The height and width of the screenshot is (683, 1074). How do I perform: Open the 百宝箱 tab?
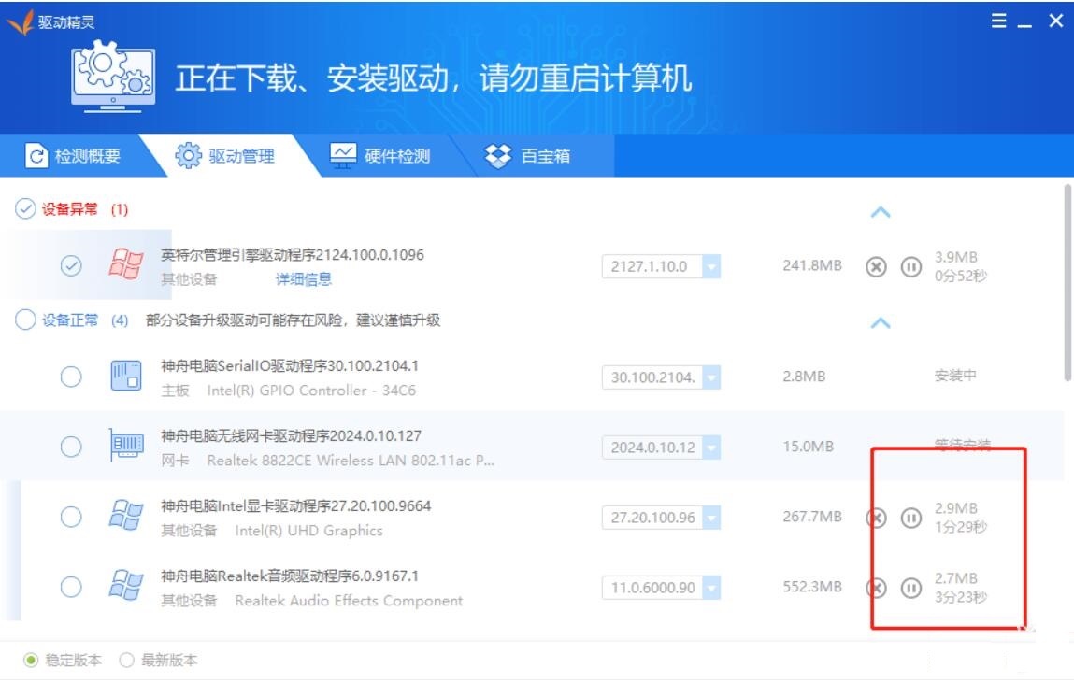click(528, 156)
